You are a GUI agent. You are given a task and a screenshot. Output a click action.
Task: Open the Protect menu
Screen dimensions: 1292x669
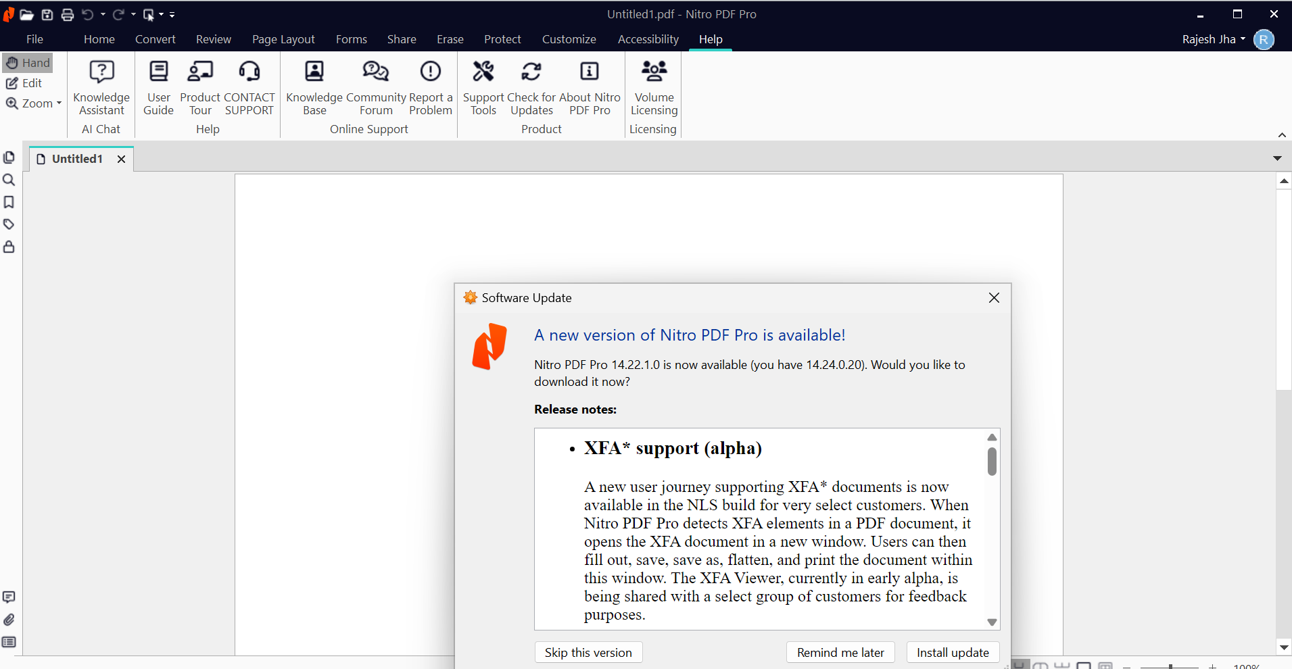point(503,39)
